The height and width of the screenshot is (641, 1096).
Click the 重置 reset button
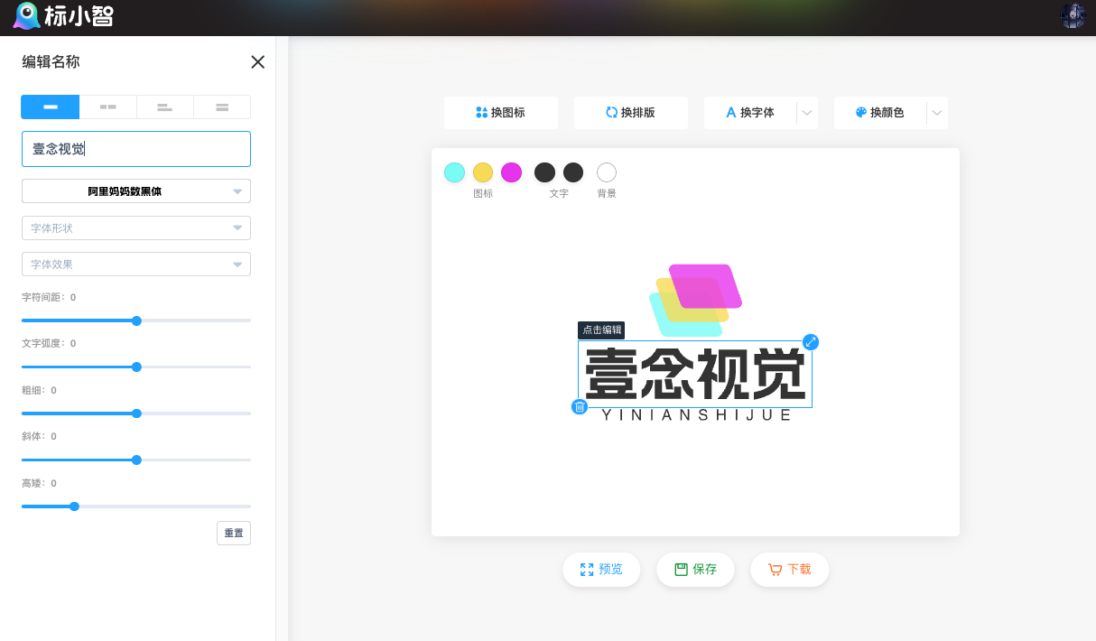pyautogui.click(x=233, y=533)
